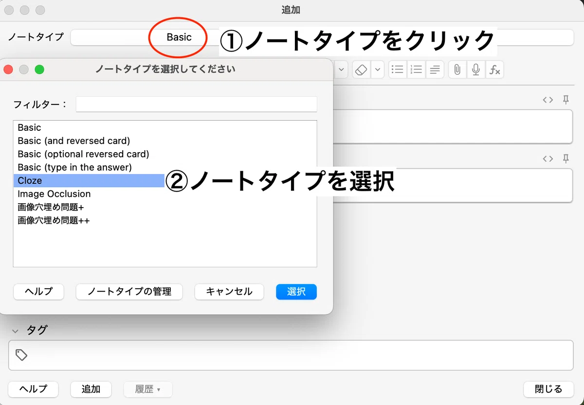Select "Basic (optional reversed card)"
Viewport: 584px width, 405px height.
tap(165, 154)
